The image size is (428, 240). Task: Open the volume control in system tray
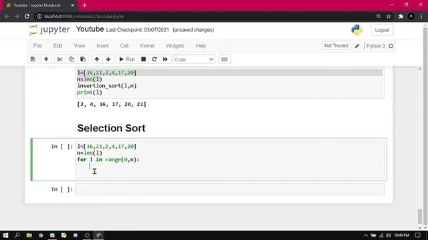(389, 235)
